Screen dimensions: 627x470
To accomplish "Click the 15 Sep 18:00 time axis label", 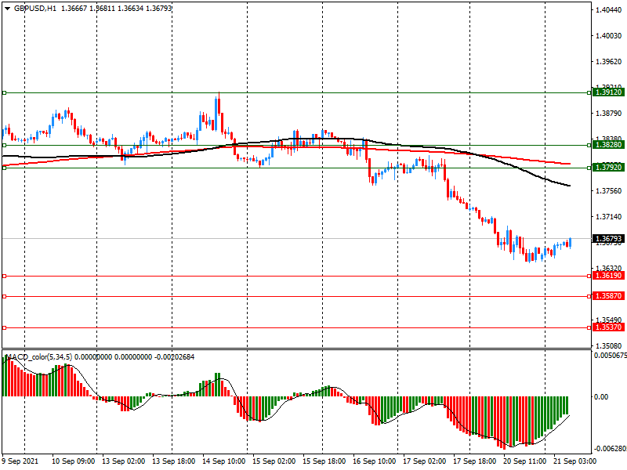I will [324, 461].
